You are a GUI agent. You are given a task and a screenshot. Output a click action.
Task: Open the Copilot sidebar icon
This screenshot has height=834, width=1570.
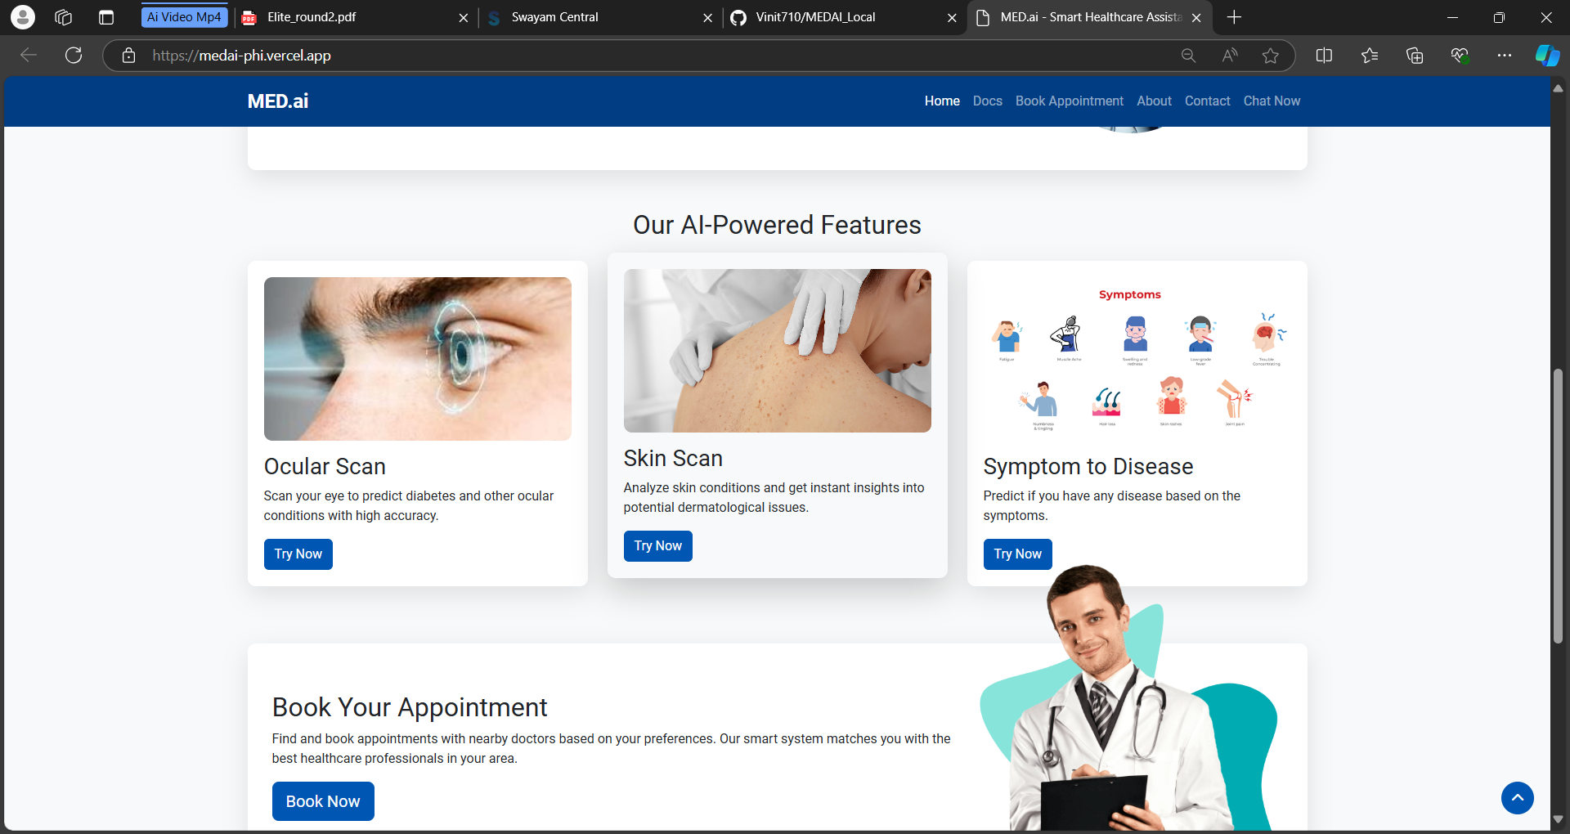pyautogui.click(x=1547, y=56)
